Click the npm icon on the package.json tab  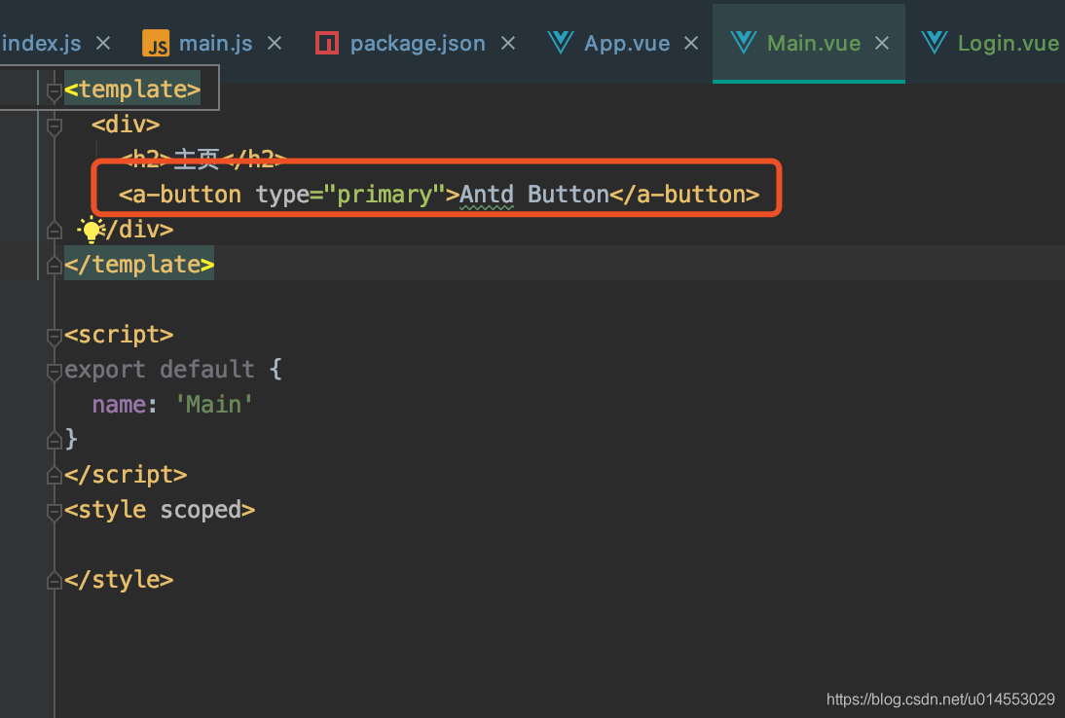[326, 43]
